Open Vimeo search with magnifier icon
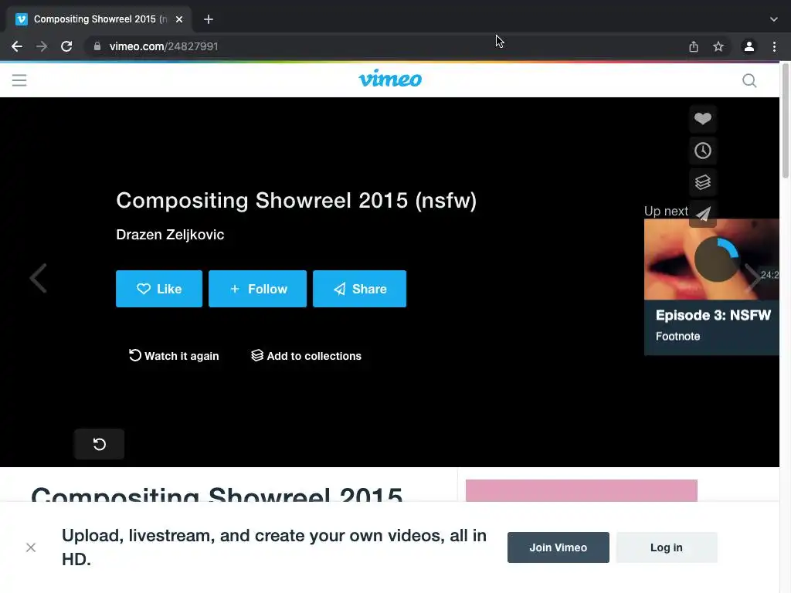The height and width of the screenshot is (593, 791). coord(749,80)
